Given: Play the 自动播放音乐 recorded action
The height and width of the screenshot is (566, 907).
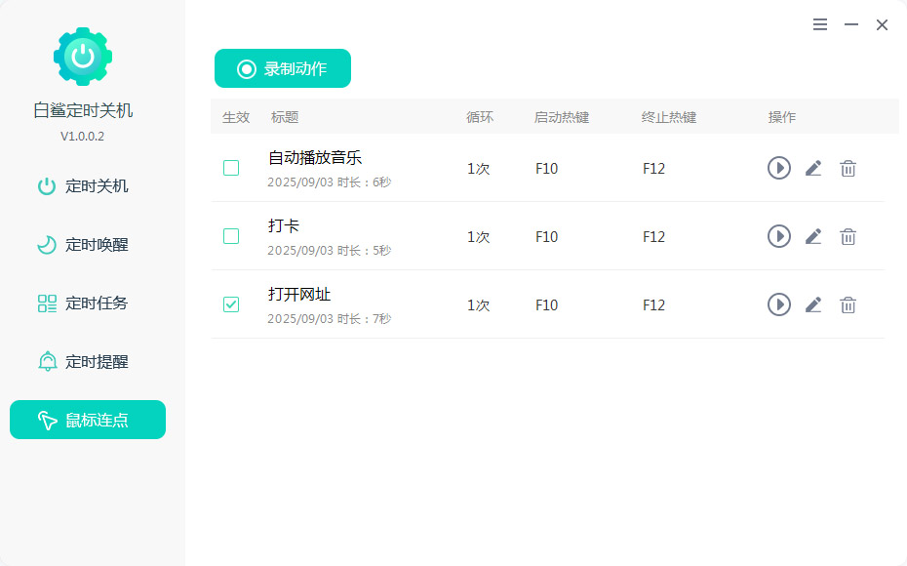Looking at the screenshot, I should click(778, 168).
